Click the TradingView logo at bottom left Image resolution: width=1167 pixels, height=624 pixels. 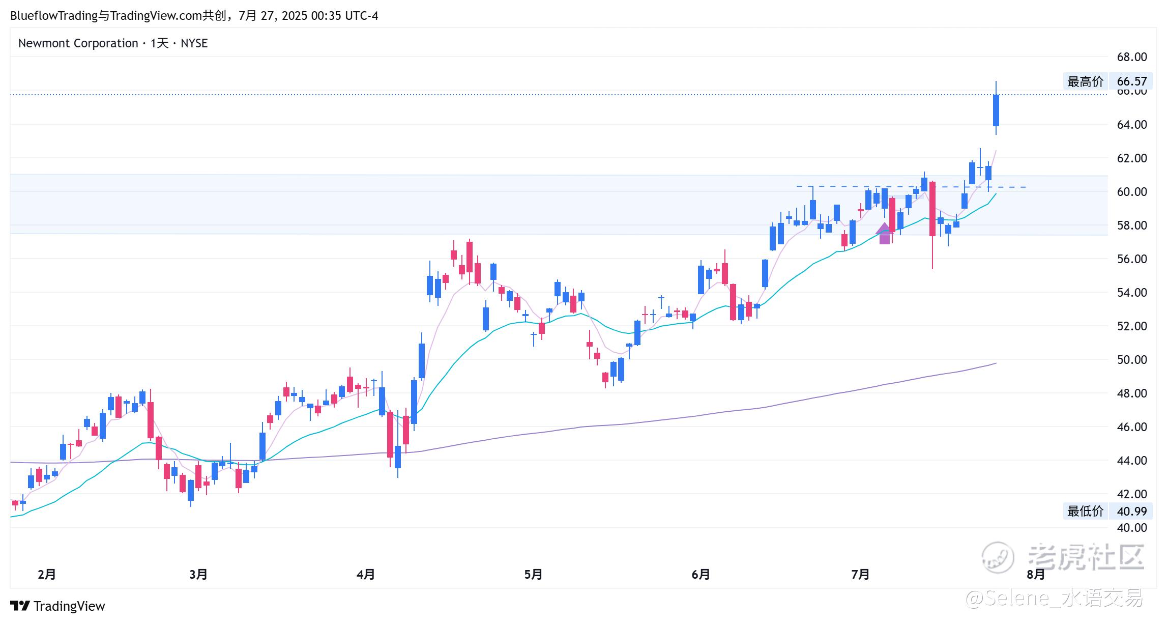pos(57,606)
